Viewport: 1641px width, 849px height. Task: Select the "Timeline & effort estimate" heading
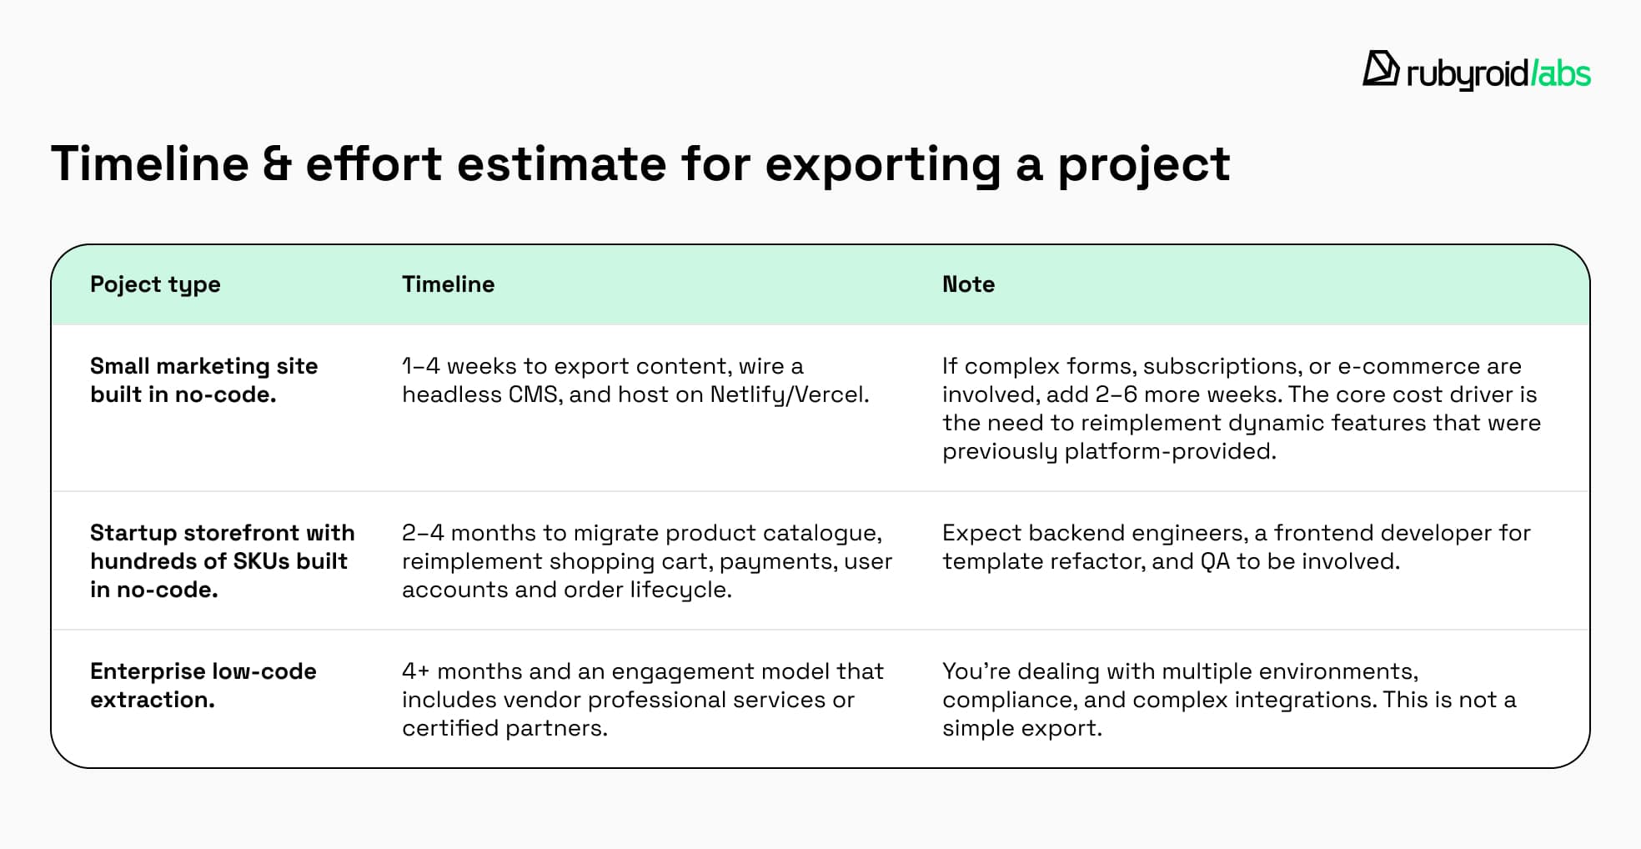640,163
